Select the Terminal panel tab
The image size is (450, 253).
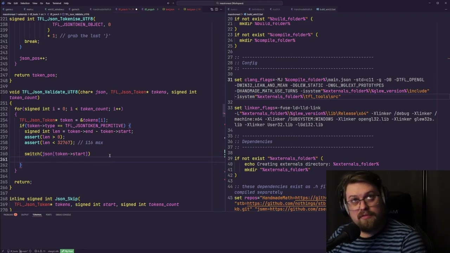coord(37,215)
